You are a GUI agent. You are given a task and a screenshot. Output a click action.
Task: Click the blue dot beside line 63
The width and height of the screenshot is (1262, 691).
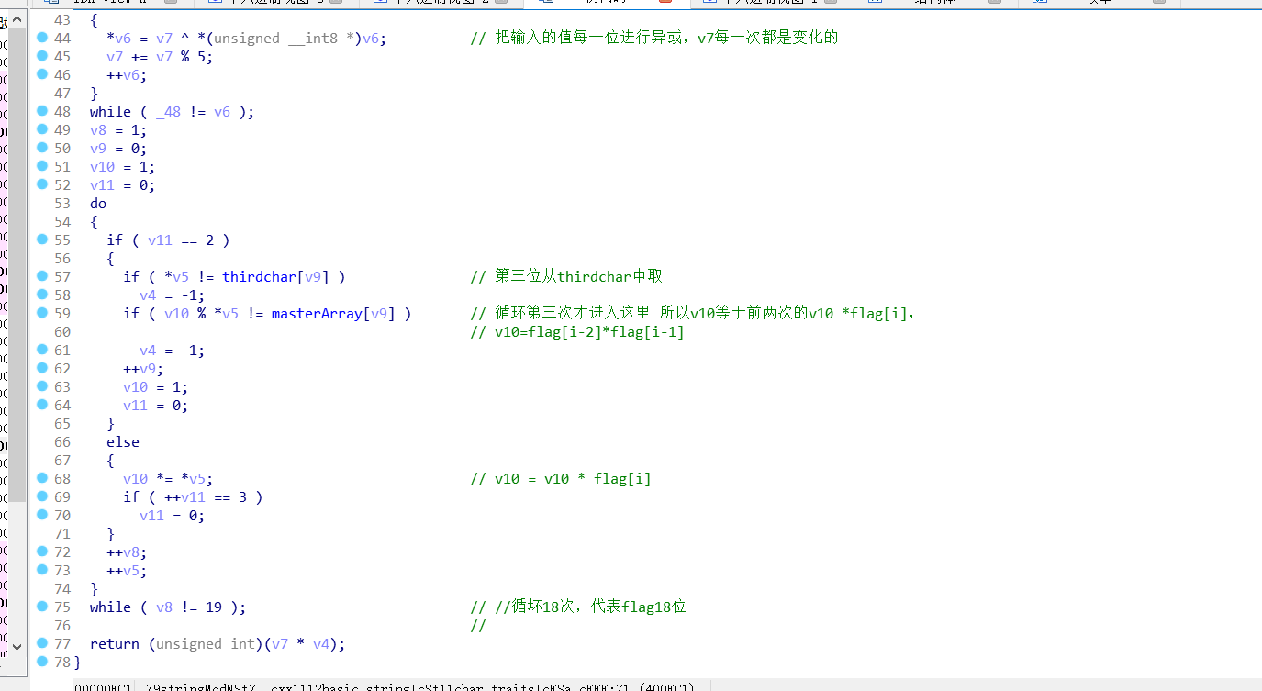tap(42, 386)
